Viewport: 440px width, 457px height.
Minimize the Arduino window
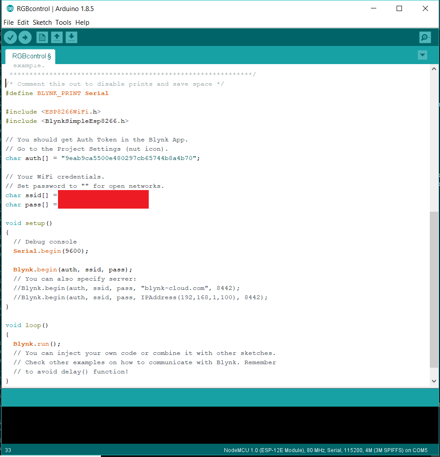[374, 8]
